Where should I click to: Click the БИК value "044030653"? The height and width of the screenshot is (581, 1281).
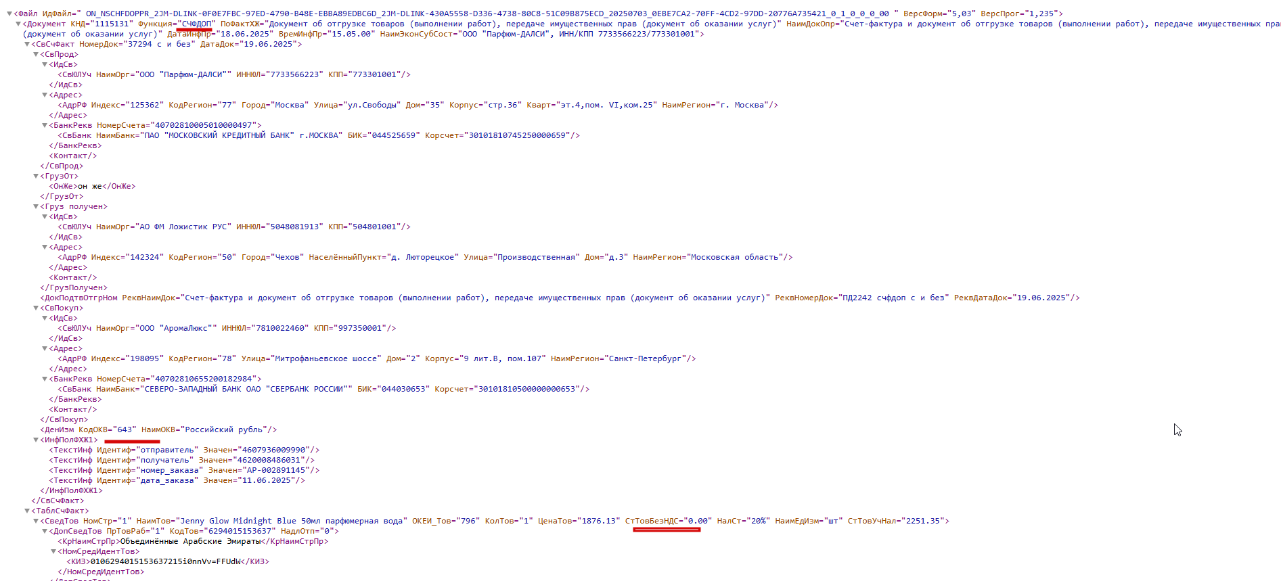403,389
